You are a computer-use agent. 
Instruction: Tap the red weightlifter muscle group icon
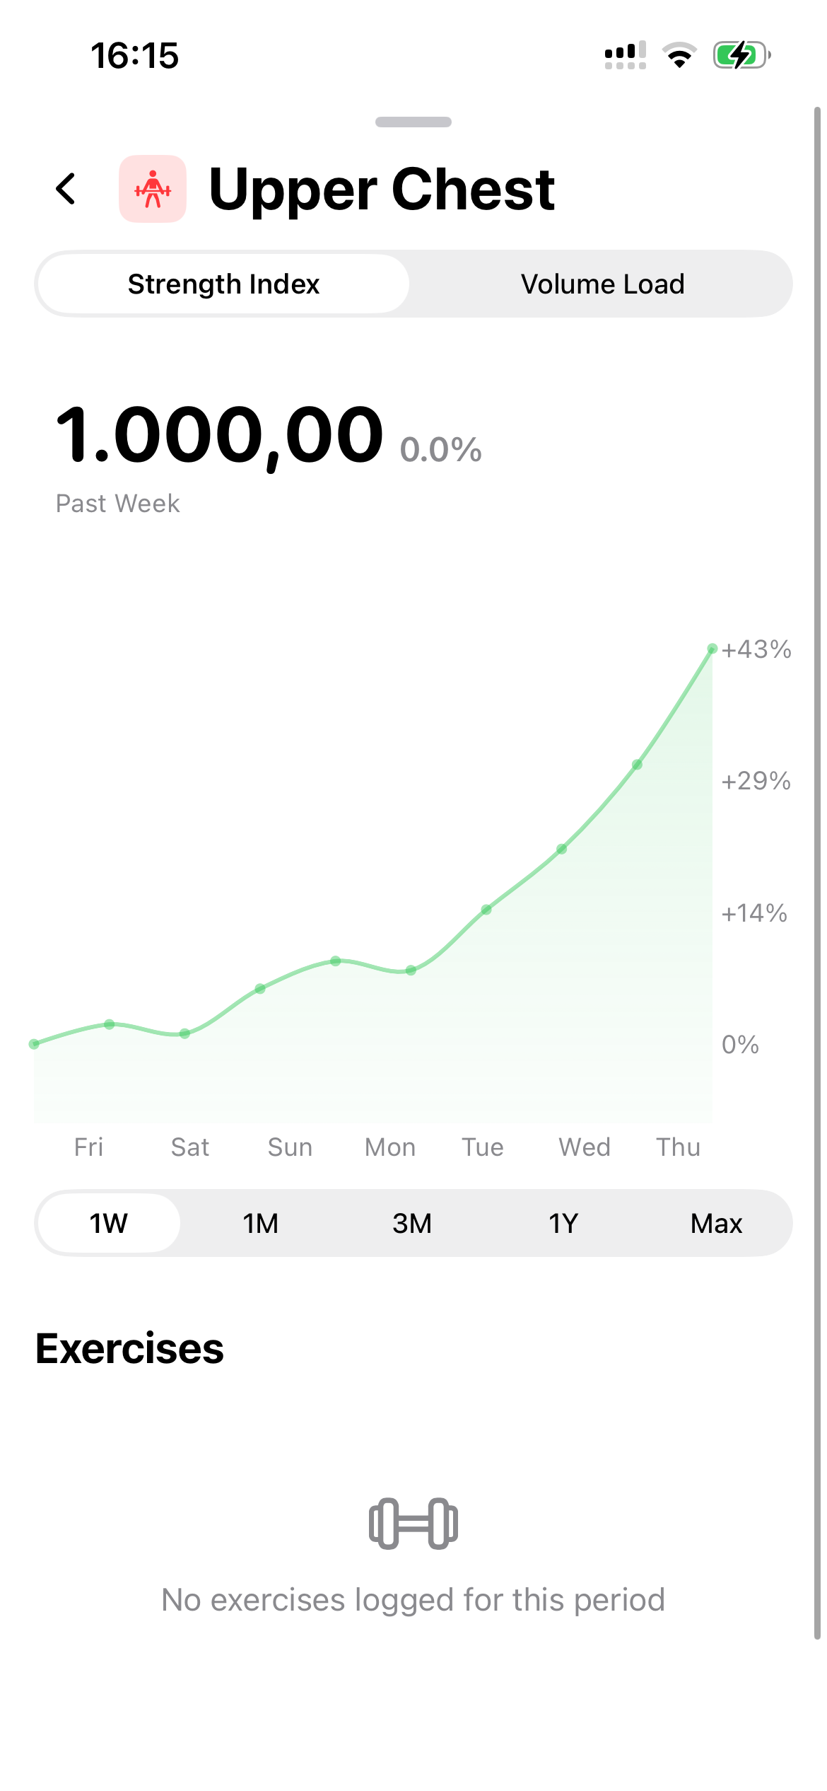point(153,189)
